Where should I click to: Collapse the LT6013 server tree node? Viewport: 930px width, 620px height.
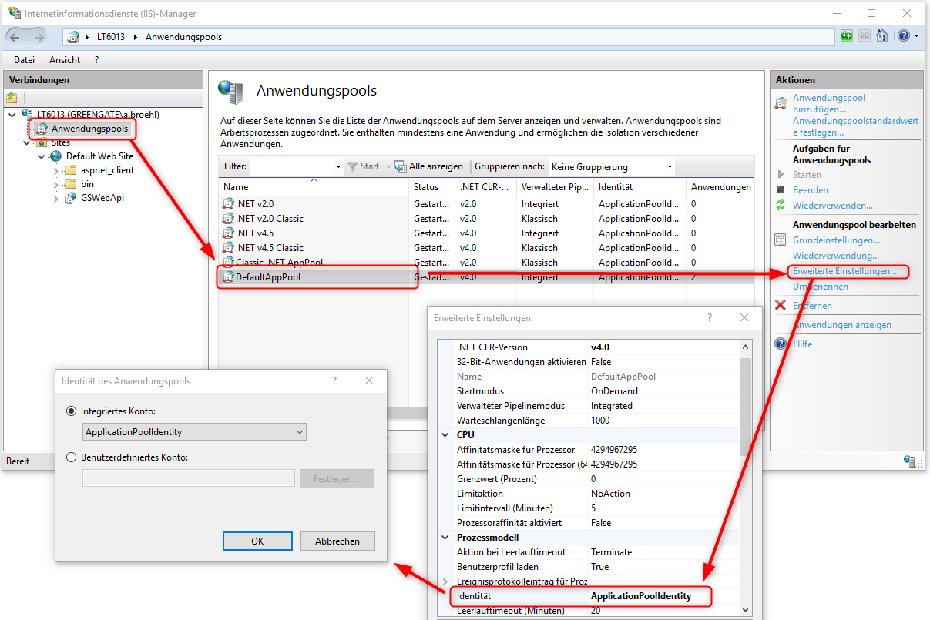(12, 115)
